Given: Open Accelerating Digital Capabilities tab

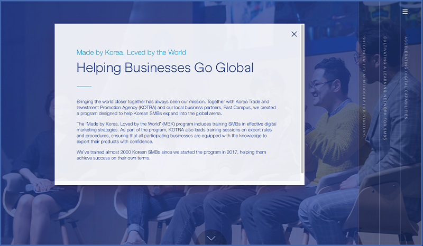Looking at the screenshot, I should coord(406,78).
